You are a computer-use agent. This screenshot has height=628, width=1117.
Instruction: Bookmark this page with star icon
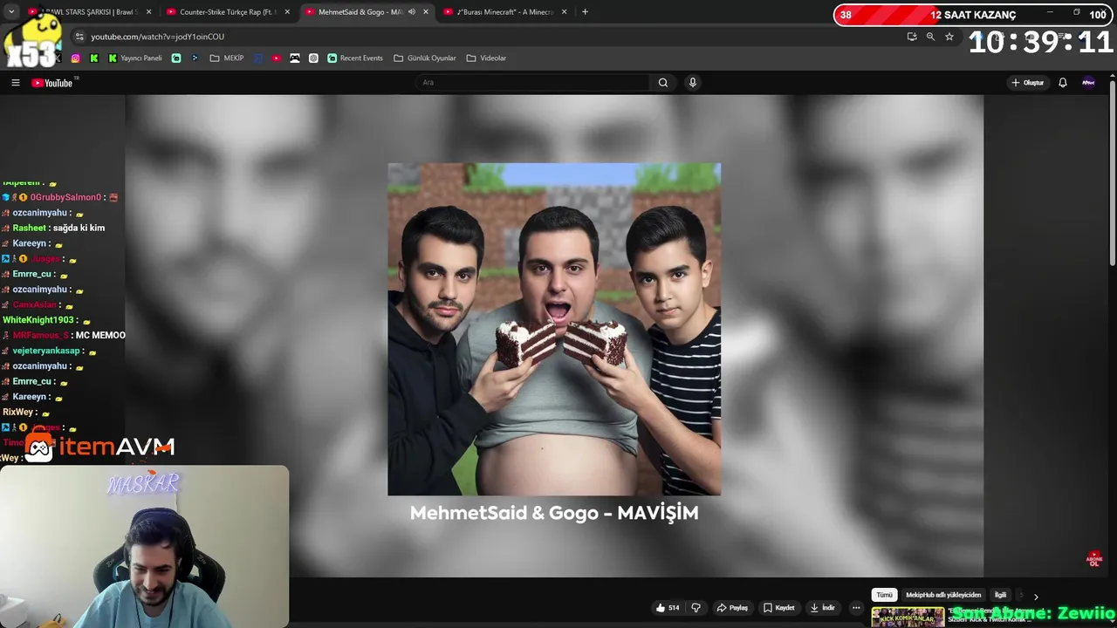tap(949, 37)
